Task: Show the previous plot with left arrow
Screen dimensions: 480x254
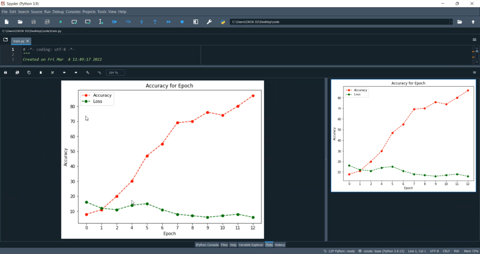Action: click(x=64, y=73)
